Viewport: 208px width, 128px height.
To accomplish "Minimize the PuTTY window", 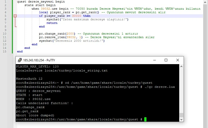I will 154,60.
